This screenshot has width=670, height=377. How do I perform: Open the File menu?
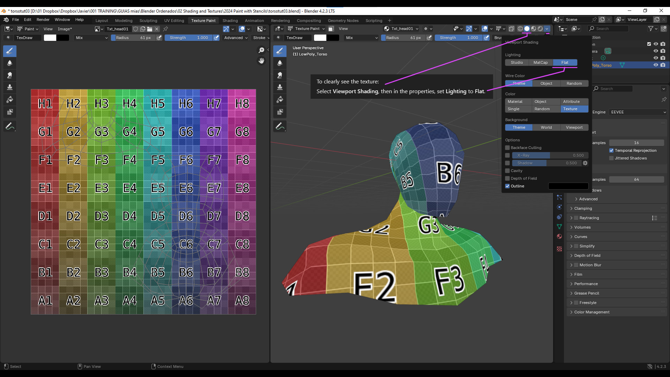click(15, 20)
